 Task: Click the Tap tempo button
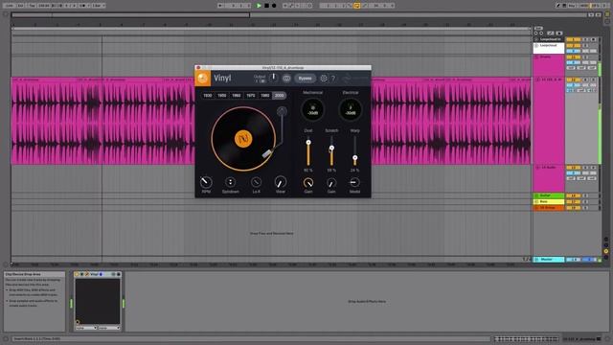32,6
